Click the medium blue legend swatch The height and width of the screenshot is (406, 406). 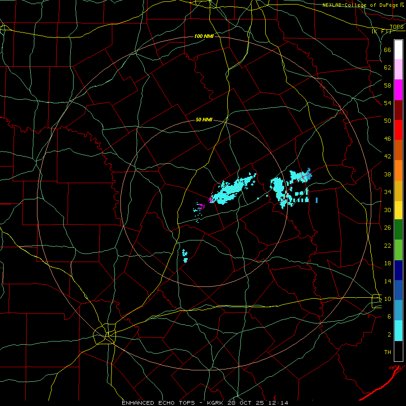(x=398, y=290)
